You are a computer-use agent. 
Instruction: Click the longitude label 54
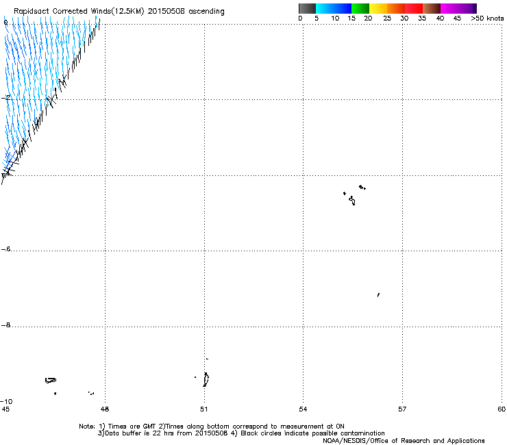pyautogui.click(x=303, y=409)
